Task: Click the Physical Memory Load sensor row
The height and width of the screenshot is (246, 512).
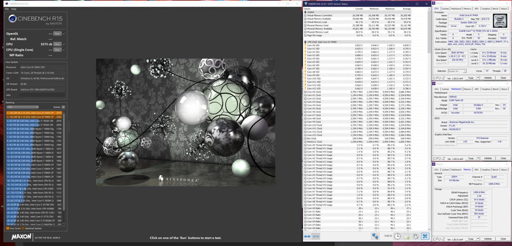Action: [358, 32]
